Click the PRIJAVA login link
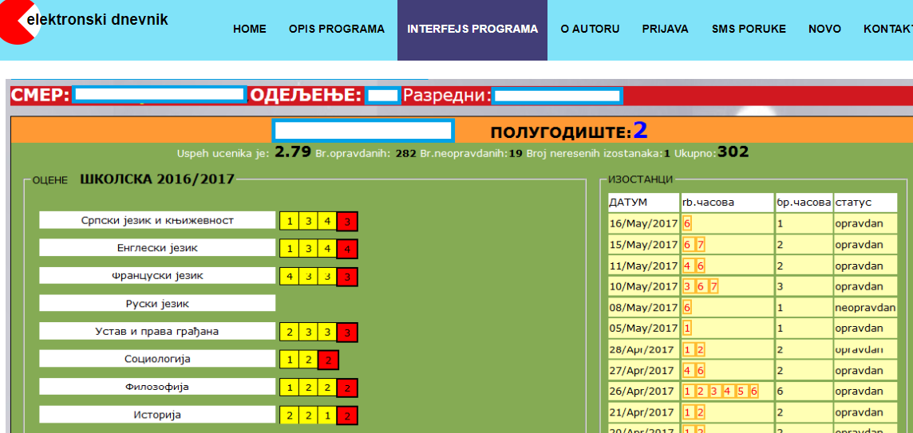Image resolution: width=913 pixels, height=433 pixels. pyautogui.click(x=665, y=30)
